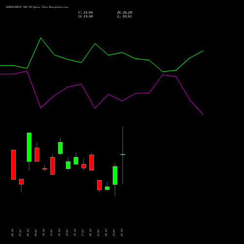The width and height of the screenshot is (244, 244).
Task: Click the 20 Jul date label
Action: pos(90,232)
